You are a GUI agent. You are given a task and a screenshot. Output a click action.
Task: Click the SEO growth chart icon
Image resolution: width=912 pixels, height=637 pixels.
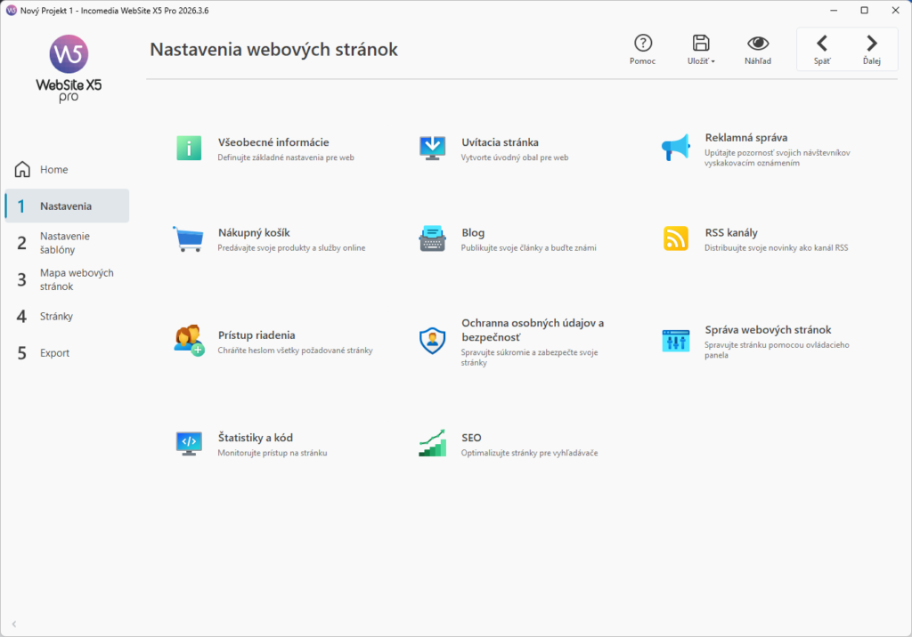432,443
